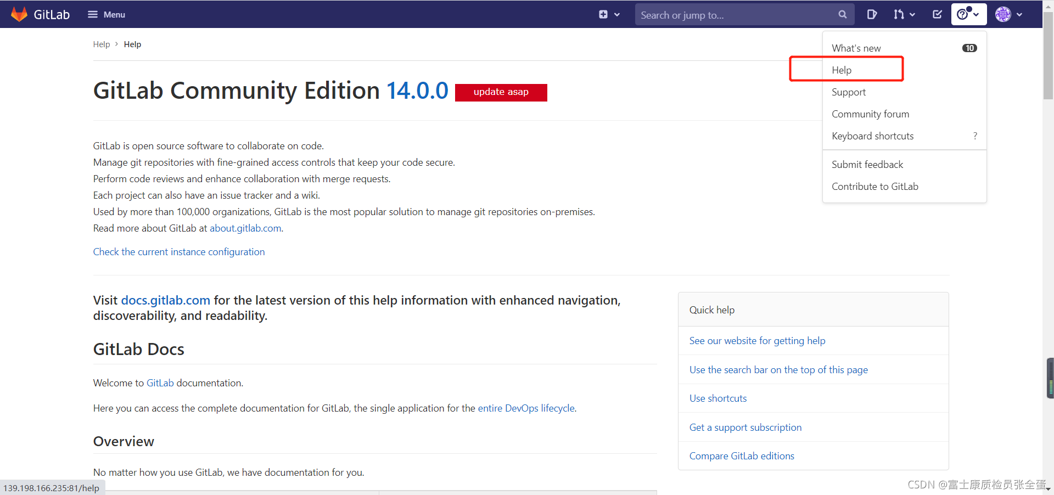The image size is (1054, 495).
Task: Choose Help in the dropdown menu
Action: pos(905,70)
